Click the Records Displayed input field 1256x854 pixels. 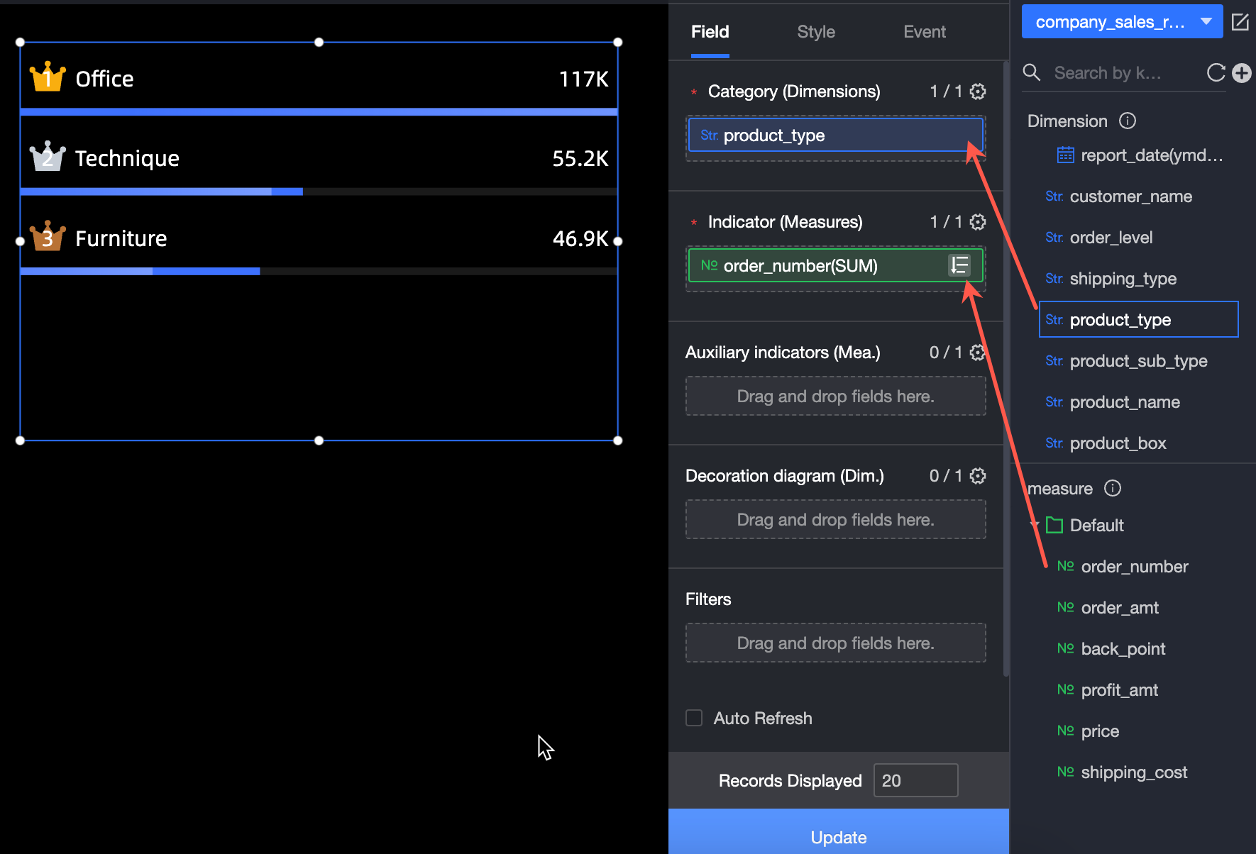pyautogui.click(x=915, y=780)
